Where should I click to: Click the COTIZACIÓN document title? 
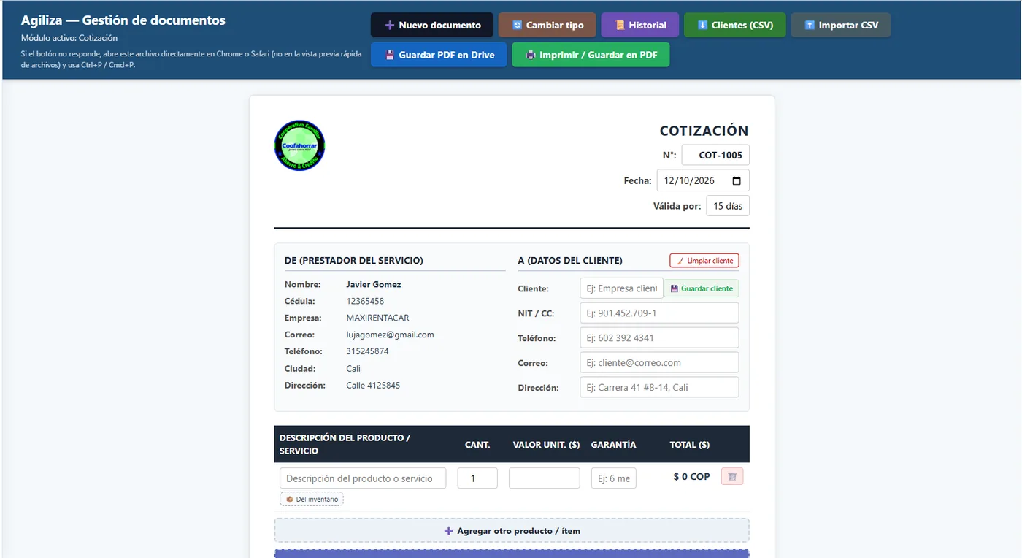pyautogui.click(x=704, y=131)
